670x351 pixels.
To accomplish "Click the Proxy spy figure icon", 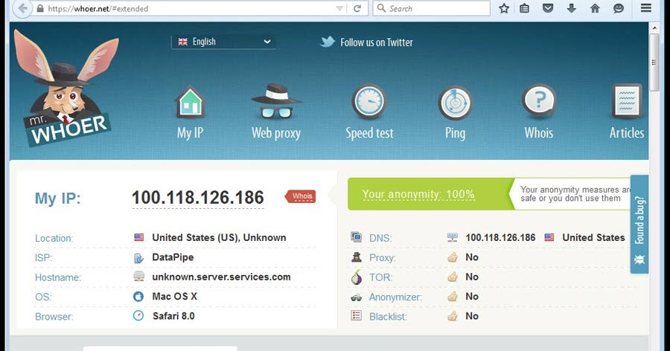I will tap(357, 257).
